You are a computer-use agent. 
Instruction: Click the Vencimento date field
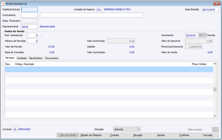point(191,35)
